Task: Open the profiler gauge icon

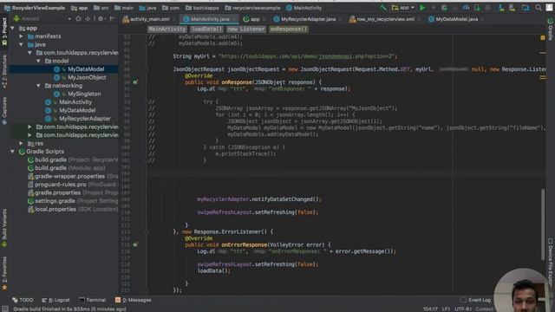Action: coord(466,8)
